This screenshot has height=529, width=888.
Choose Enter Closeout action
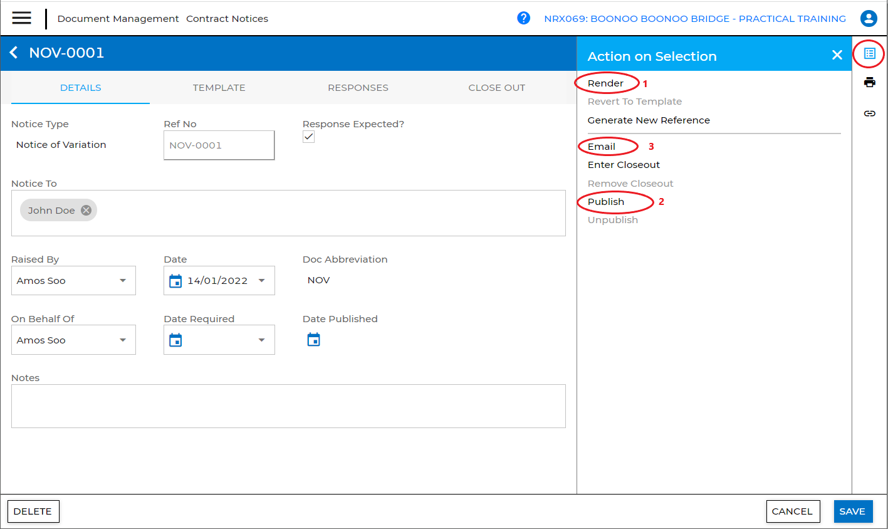click(624, 165)
